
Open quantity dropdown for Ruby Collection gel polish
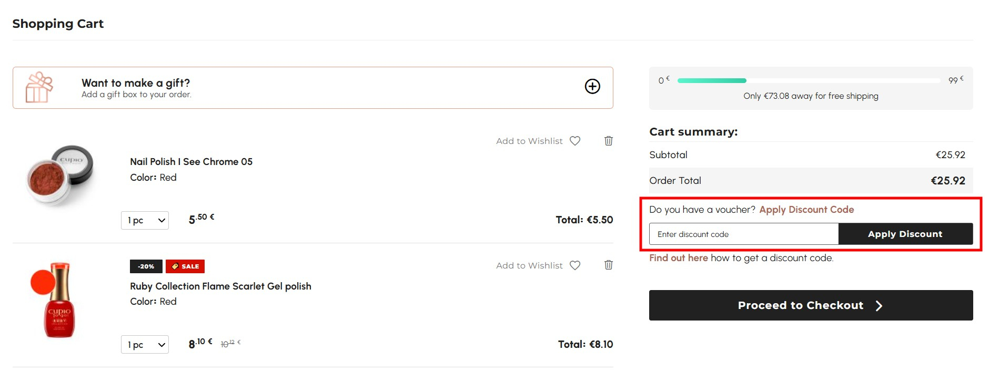145,345
